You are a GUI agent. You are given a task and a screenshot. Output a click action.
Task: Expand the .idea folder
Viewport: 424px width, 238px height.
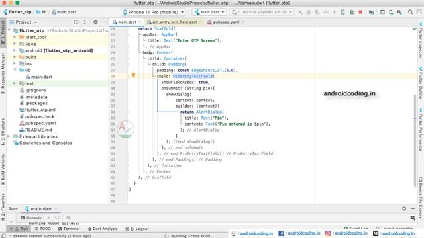15,44
